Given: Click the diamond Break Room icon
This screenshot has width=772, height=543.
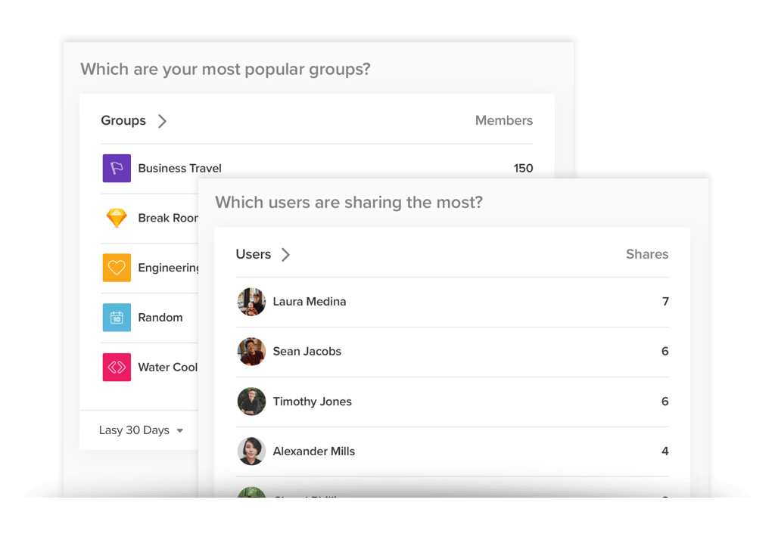Looking at the screenshot, I should [x=117, y=218].
